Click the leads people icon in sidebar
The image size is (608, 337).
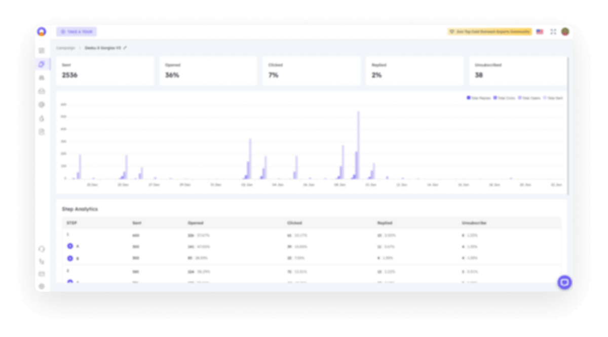43,77
